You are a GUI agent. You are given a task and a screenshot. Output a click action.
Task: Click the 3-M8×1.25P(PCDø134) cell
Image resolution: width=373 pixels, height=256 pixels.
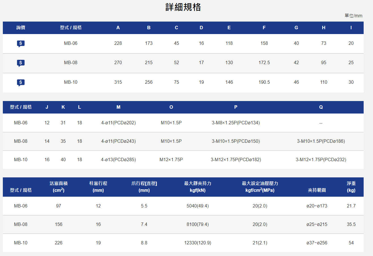pyautogui.click(x=236, y=123)
